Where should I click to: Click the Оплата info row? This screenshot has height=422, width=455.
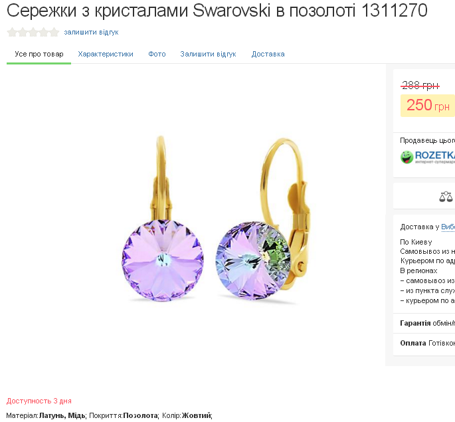(424, 344)
